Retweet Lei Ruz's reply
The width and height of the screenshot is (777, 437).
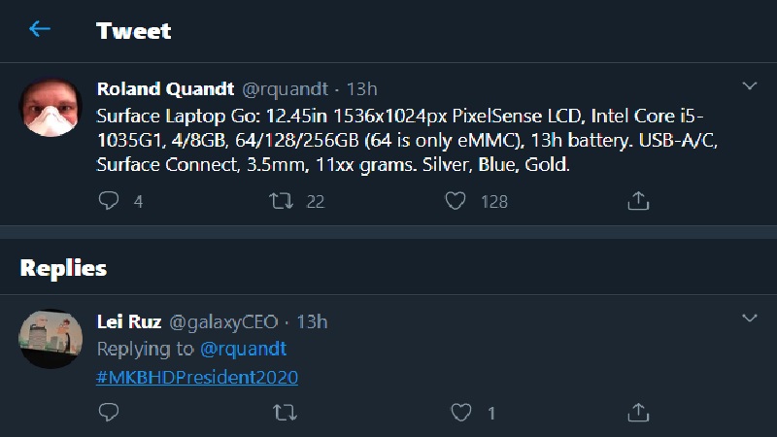pyautogui.click(x=283, y=413)
